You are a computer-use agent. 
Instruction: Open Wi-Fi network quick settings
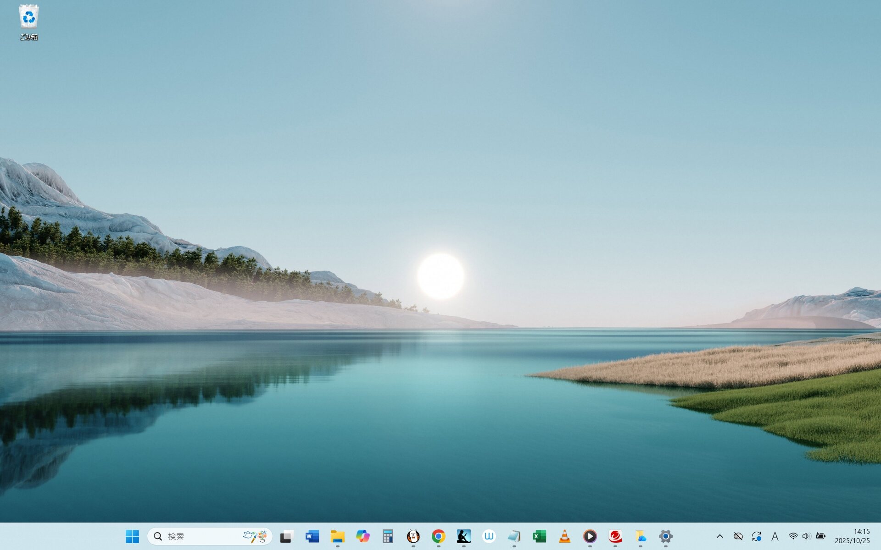(793, 536)
